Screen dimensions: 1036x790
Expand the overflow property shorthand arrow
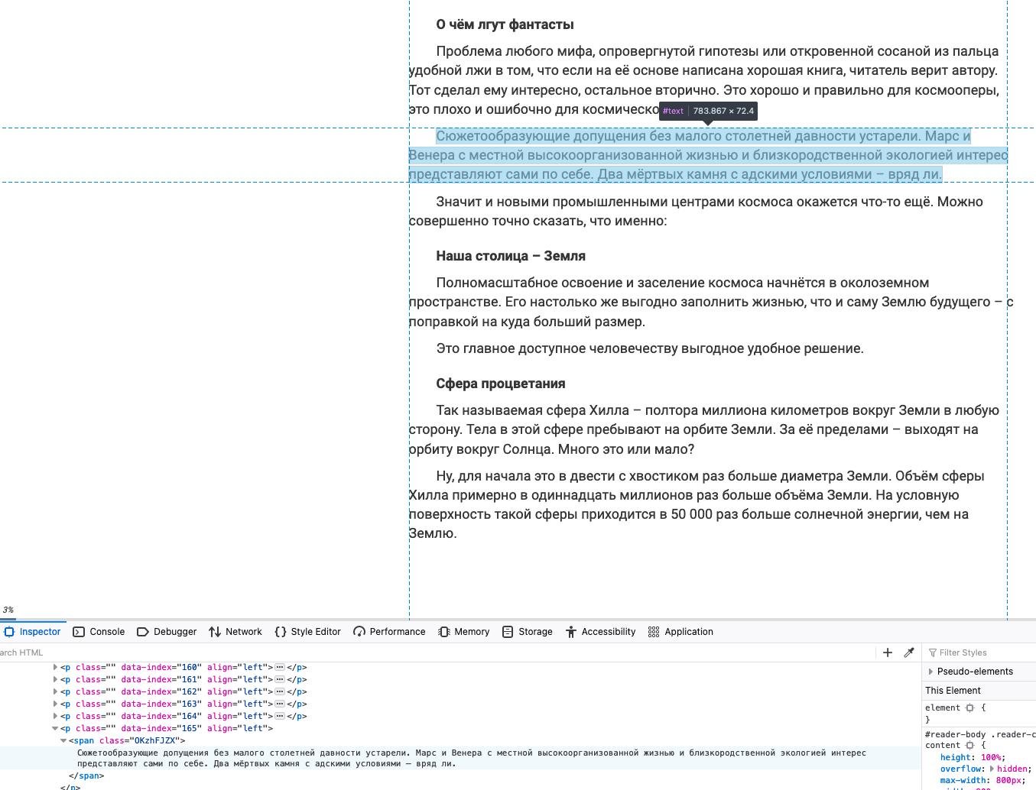992,769
